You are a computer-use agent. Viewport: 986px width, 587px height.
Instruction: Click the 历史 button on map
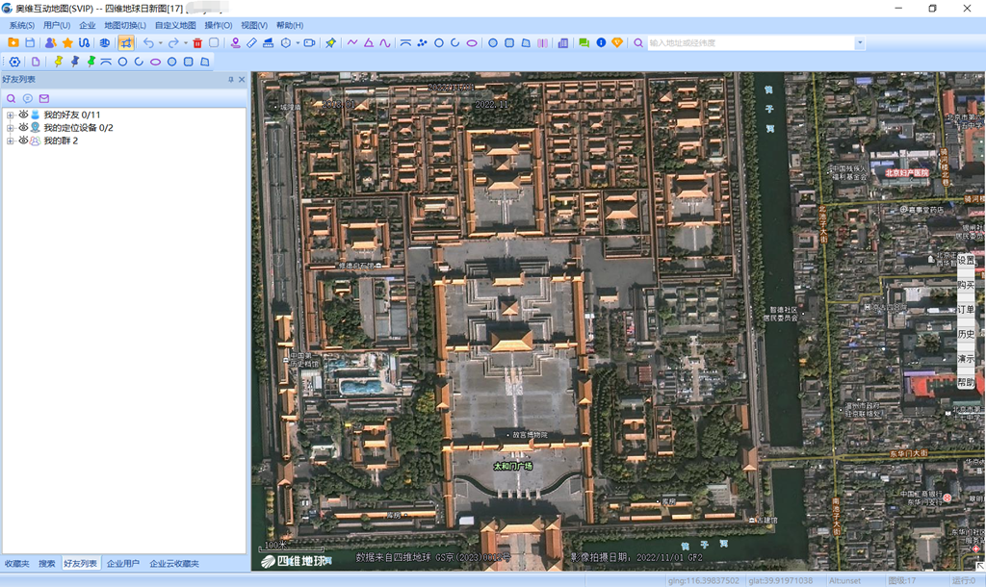click(x=966, y=334)
